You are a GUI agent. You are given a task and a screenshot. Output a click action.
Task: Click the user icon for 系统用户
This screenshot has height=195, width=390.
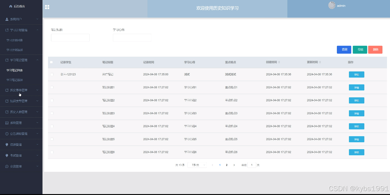7,19
